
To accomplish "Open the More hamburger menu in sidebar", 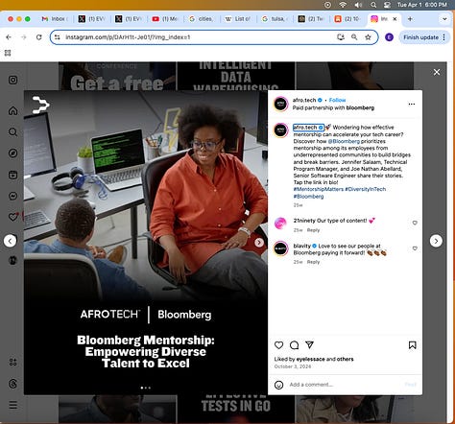I will pos(12,405).
